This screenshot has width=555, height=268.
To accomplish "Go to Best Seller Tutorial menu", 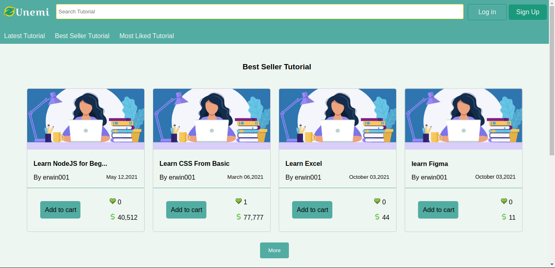I will [82, 36].
